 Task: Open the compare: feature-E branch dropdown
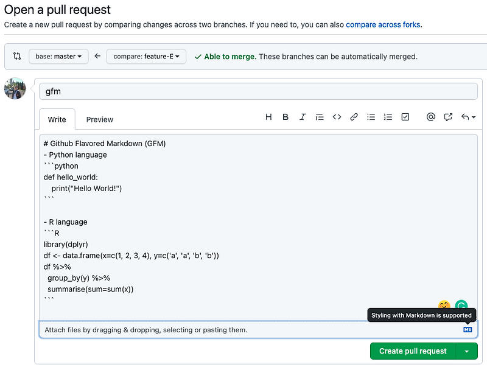145,56
